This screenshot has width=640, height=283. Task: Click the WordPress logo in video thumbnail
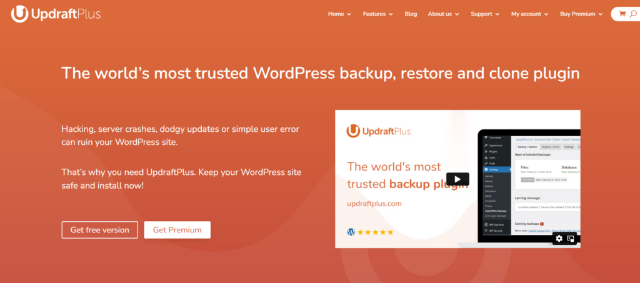pyautogui.click(x=351, y=232)
